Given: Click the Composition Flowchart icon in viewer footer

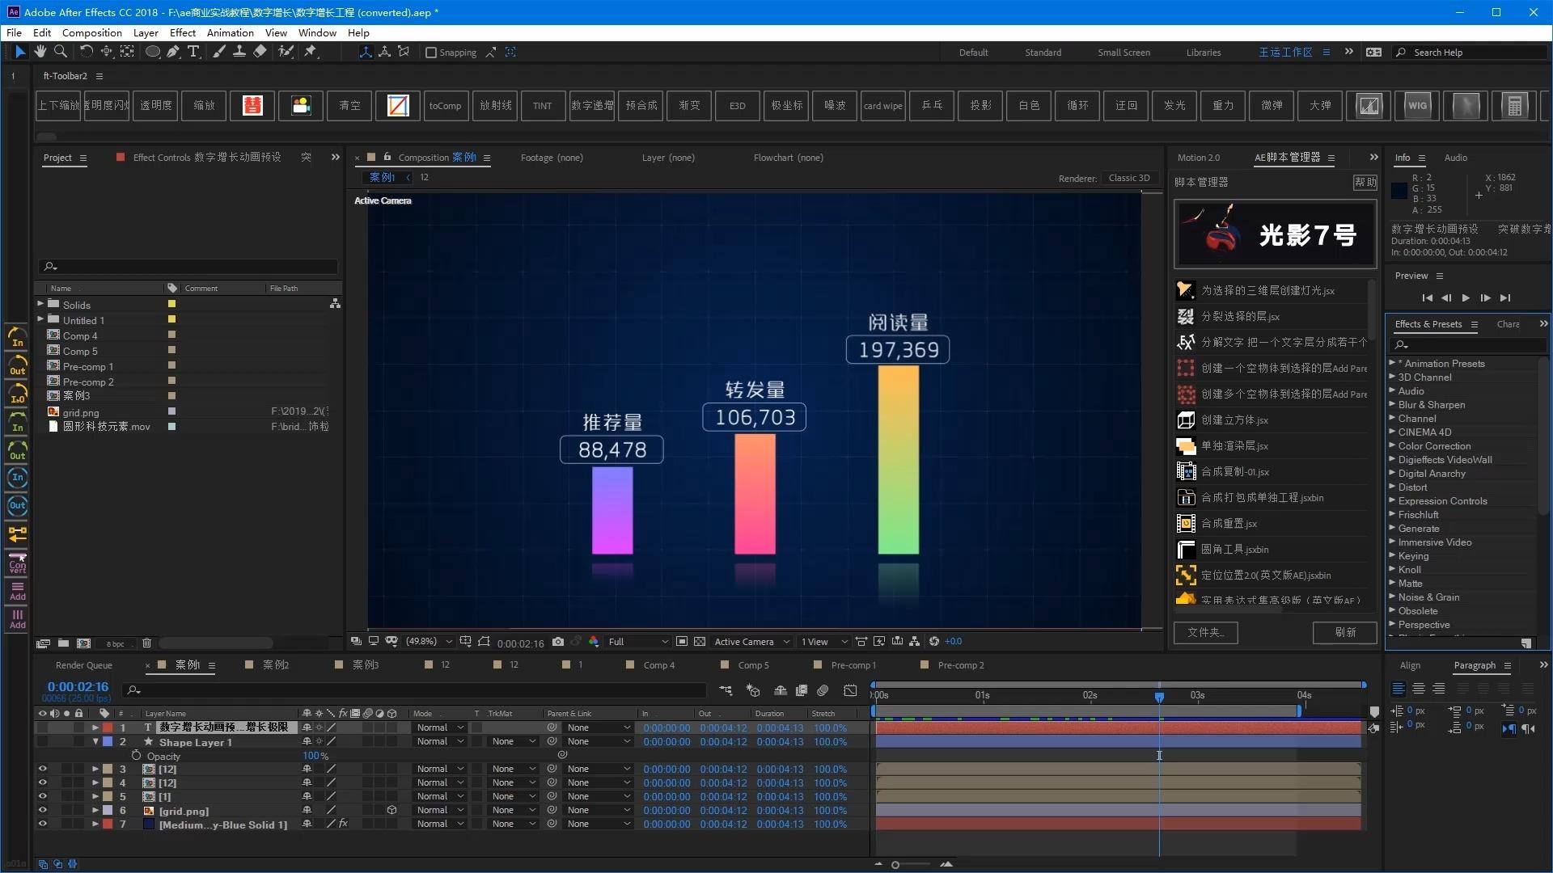Looking at the screenshot, I should 914,642.
